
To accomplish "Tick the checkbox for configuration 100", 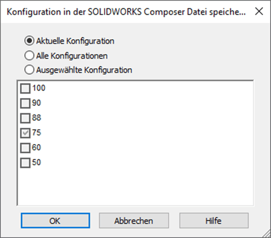I will point(25,88).
